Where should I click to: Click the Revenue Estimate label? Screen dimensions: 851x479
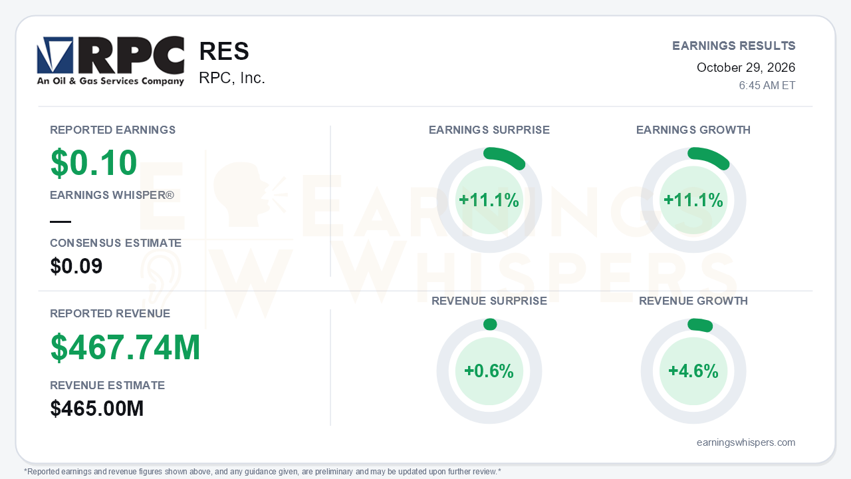pos(108,385)
